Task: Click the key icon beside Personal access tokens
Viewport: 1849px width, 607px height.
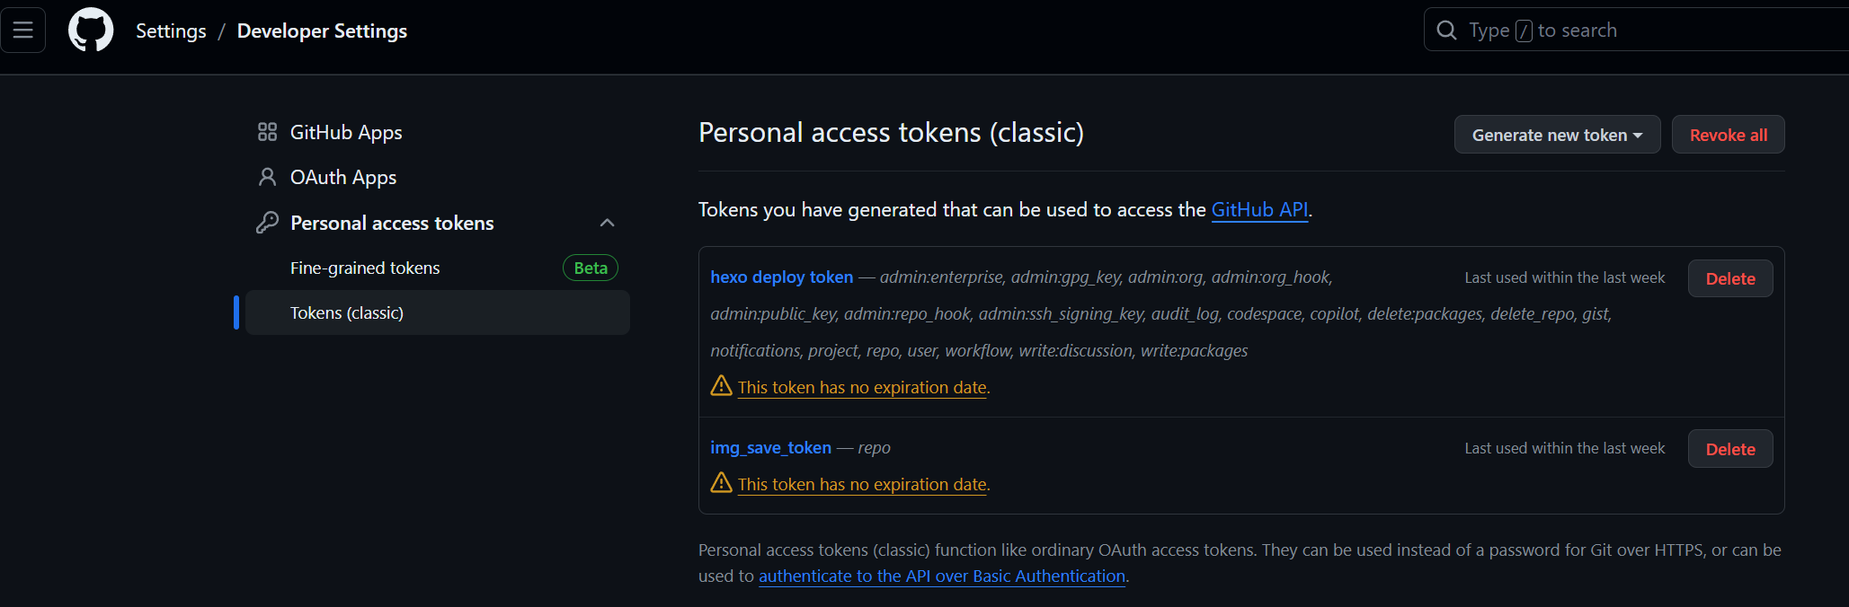Action: pyautogui.click(x=267, y=223)
